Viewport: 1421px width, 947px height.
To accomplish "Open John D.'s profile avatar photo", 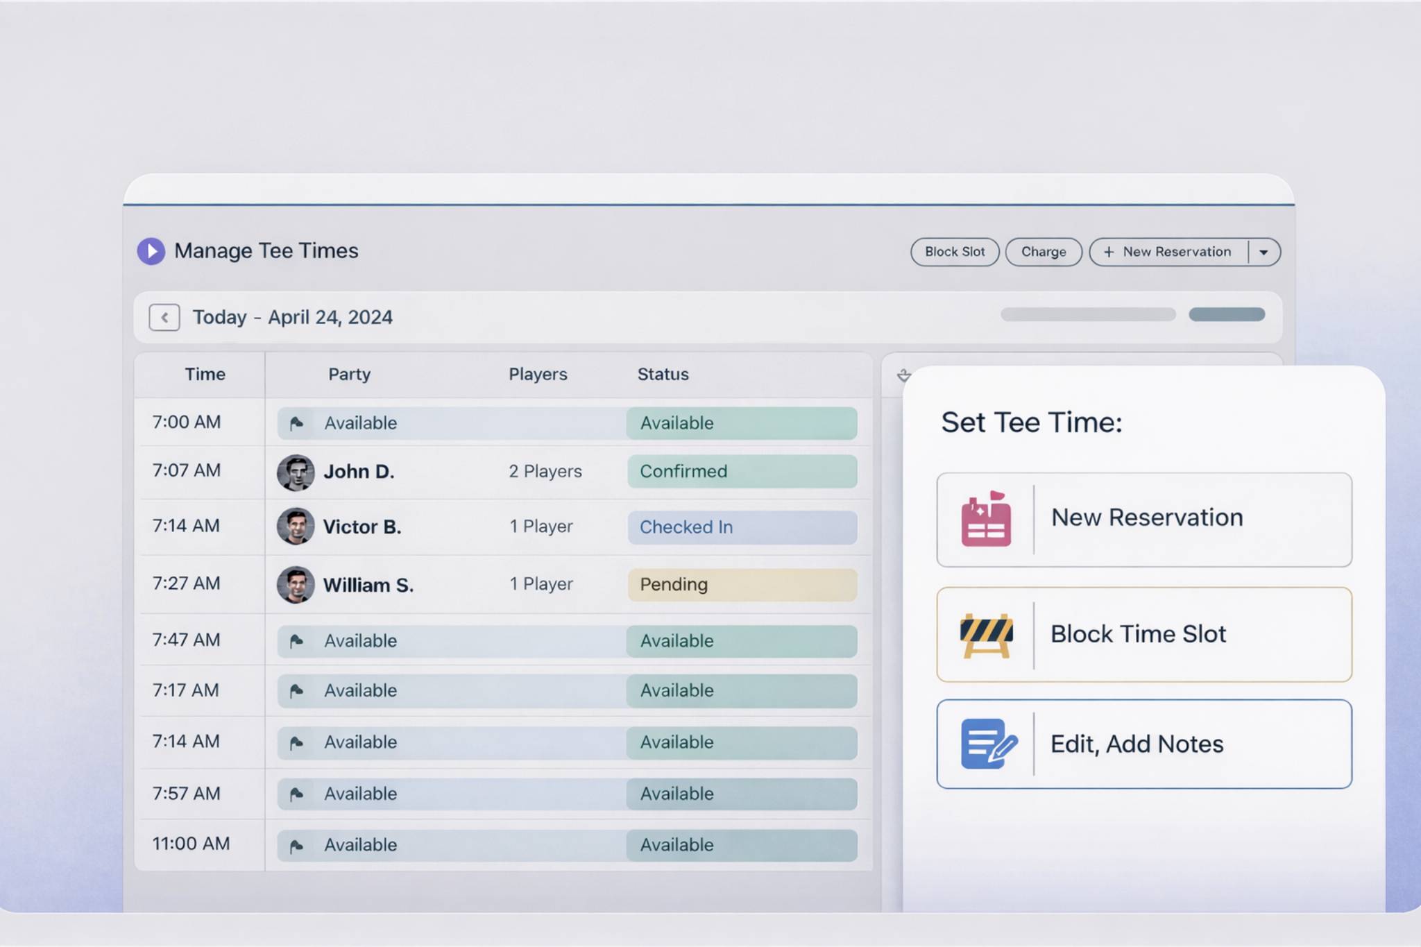I will click(x=296, y=472).
